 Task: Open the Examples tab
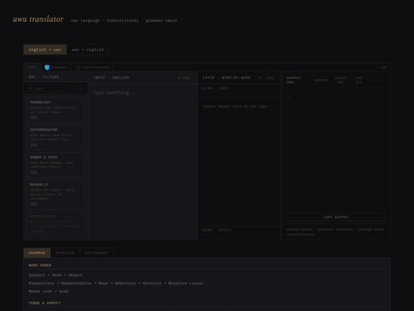(x=65, y=253)
